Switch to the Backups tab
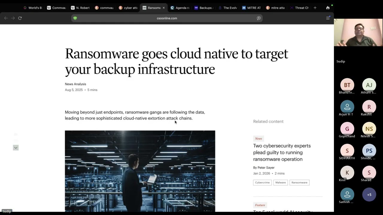The width and height of the screenshot is (383, 215). 203,8
